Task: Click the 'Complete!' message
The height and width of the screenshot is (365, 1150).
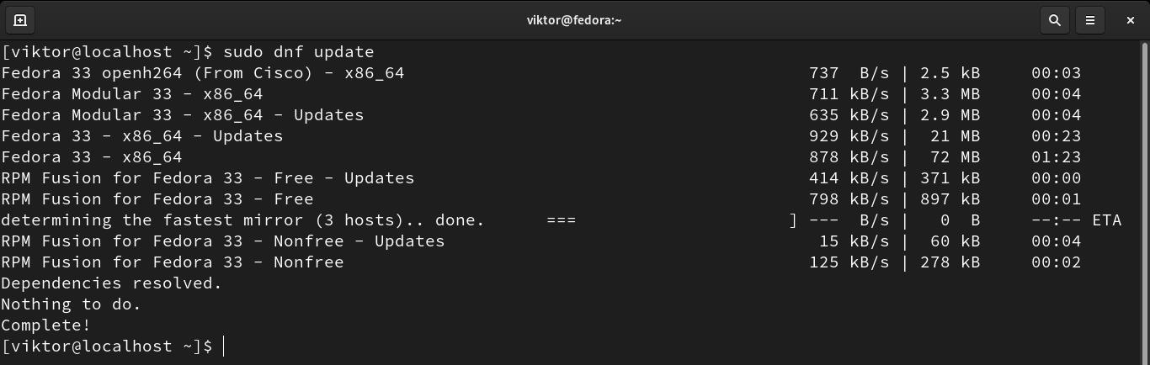Action: coord(45,325)
